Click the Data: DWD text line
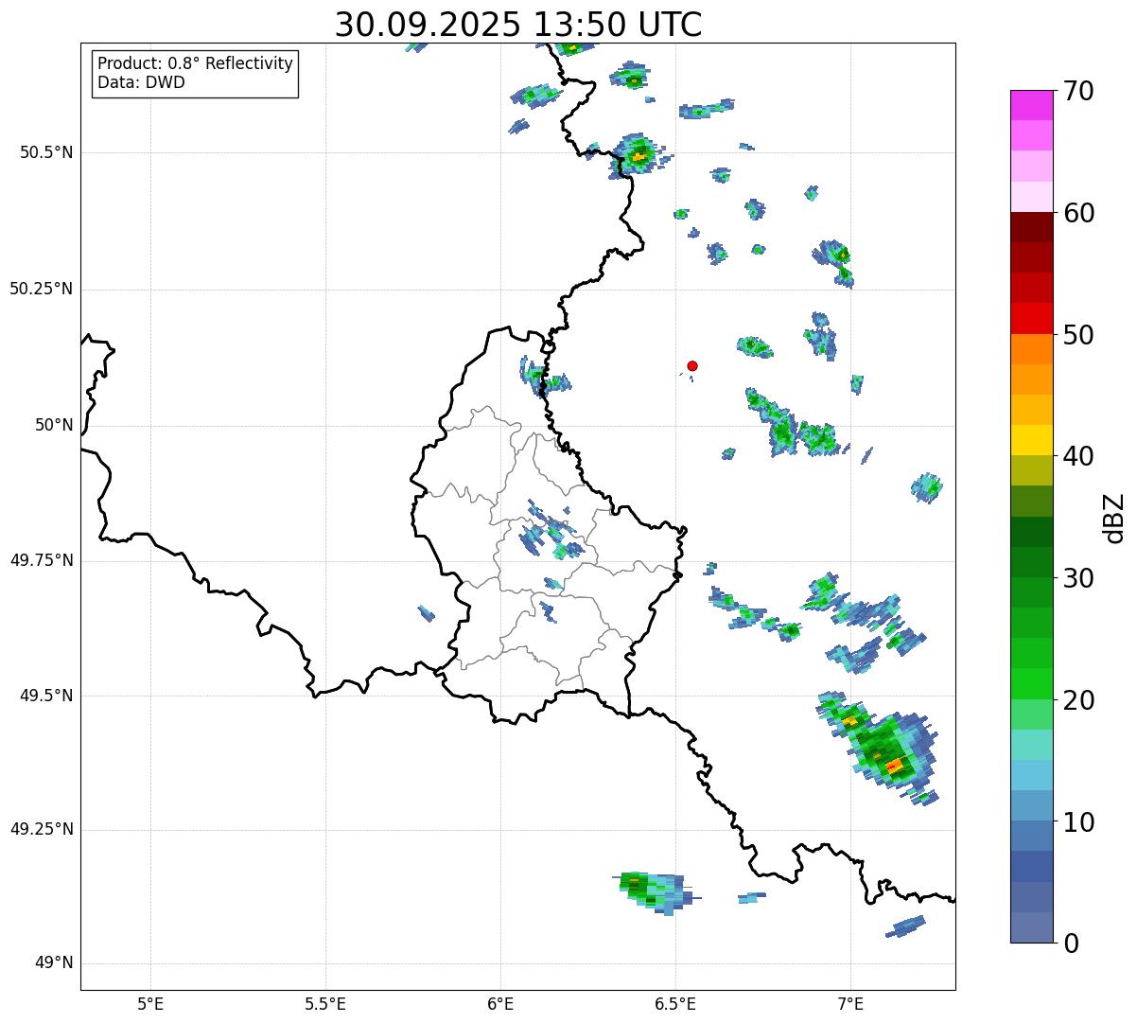 [142, 83]
